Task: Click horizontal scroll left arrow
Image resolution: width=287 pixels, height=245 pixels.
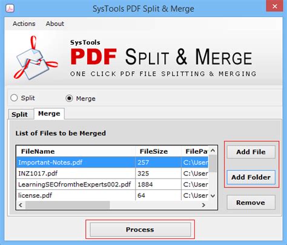Action: click(x=21, y=205)
